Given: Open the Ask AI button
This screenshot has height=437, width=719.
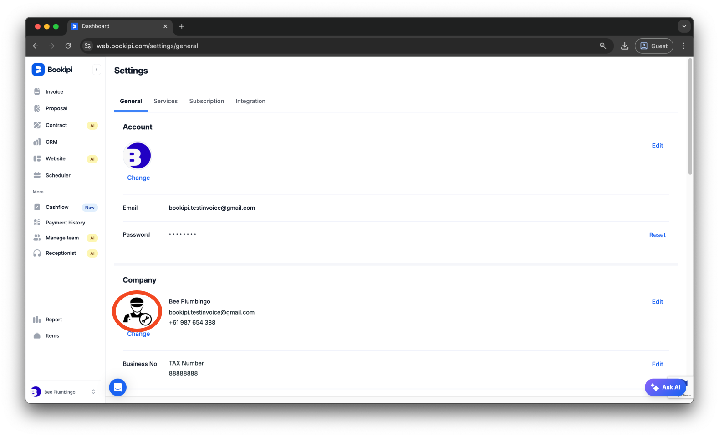Looking at the screenshot, I should (665, 387).
